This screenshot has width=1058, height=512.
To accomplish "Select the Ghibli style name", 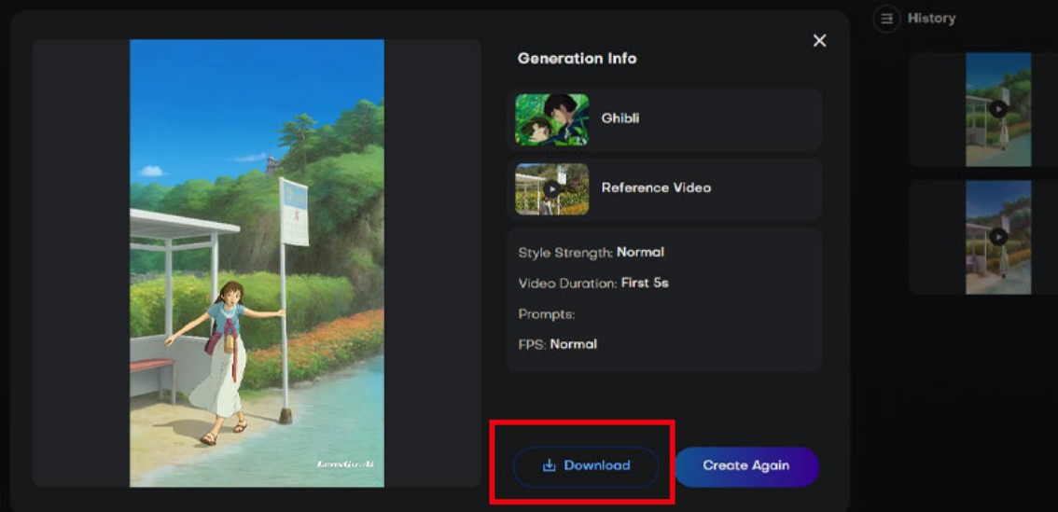I will (620, 118).
